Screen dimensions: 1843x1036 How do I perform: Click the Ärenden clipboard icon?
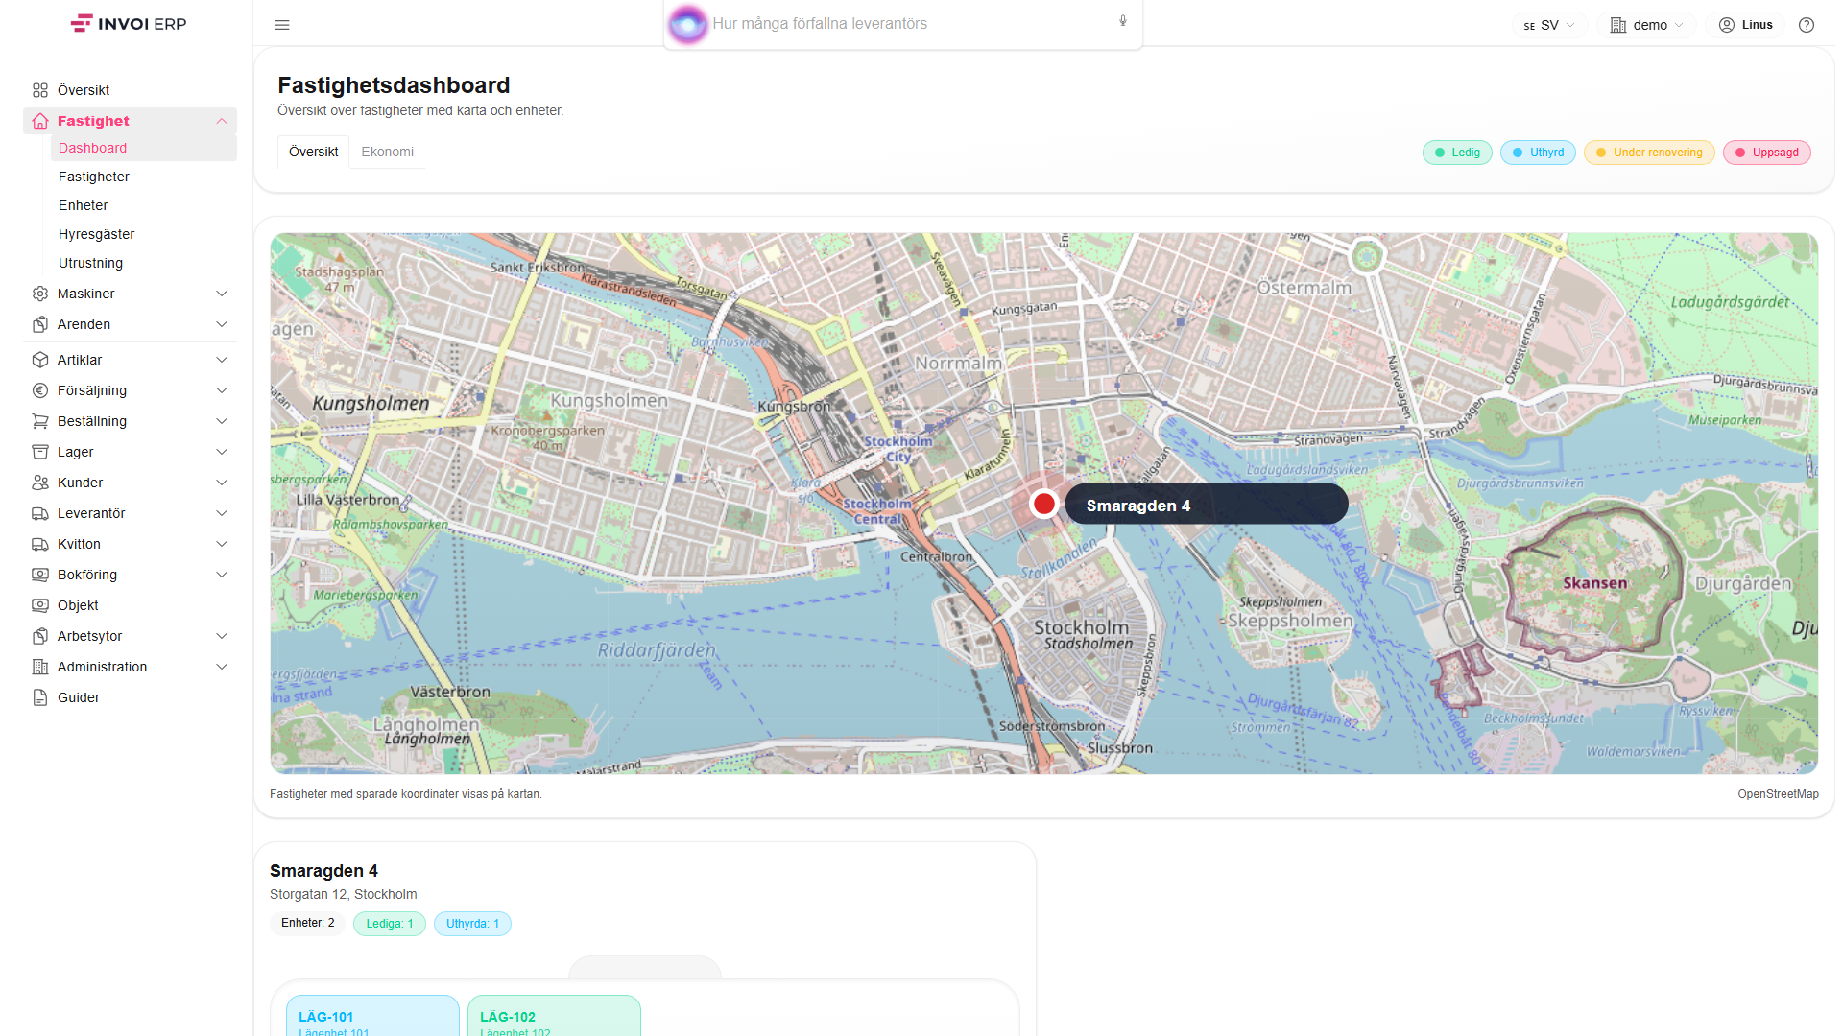coord(40,324)
